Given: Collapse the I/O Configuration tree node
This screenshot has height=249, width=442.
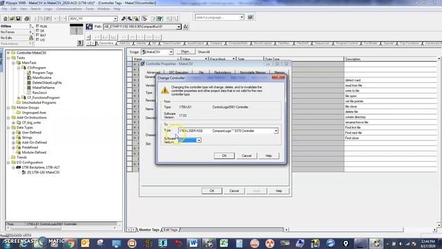Looking at the screenshot, I should (8, 163).
